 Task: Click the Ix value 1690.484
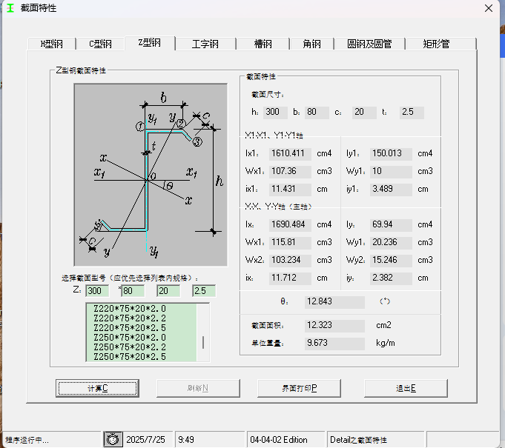click(290, 224)
